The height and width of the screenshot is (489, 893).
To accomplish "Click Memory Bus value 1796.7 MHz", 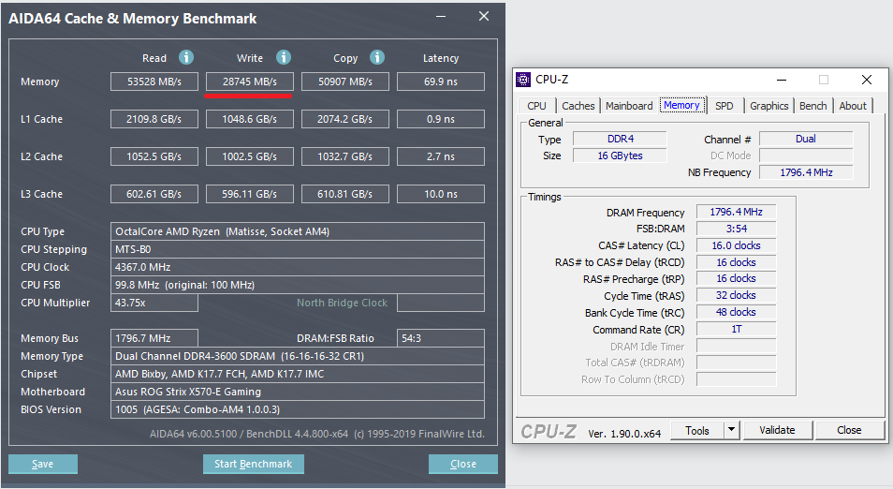I will tap(154, 338).
